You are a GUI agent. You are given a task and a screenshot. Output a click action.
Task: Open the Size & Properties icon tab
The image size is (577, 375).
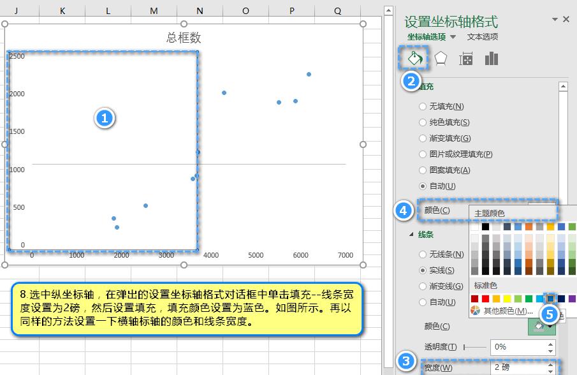click(x=466, y=59)
